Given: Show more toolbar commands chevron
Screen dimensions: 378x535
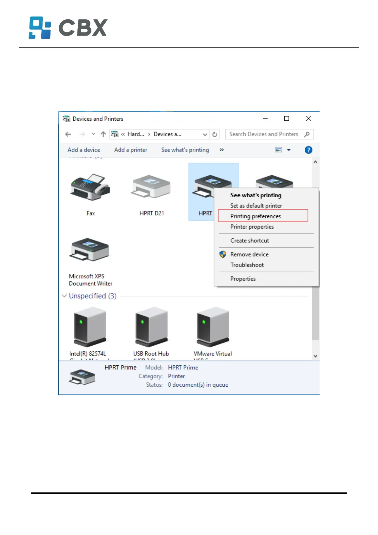Looking at the screenshot, I should [222, 150].
